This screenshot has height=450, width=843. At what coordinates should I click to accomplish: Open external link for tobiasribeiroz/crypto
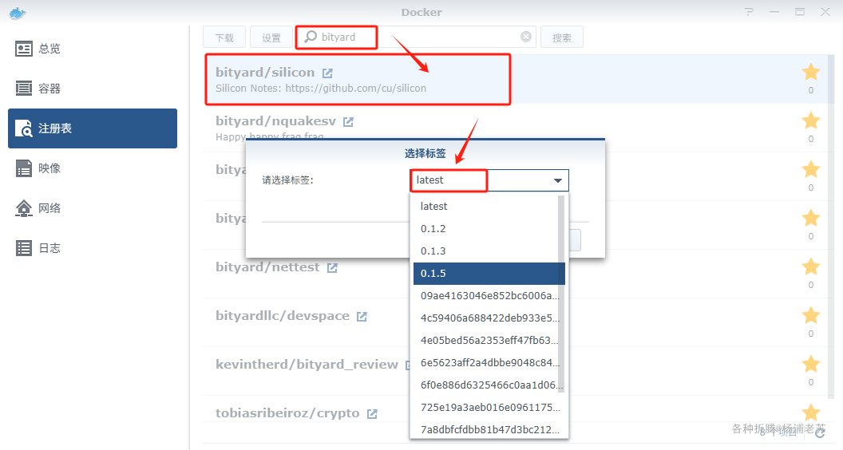pyautogui.click(x=372, y=414)
